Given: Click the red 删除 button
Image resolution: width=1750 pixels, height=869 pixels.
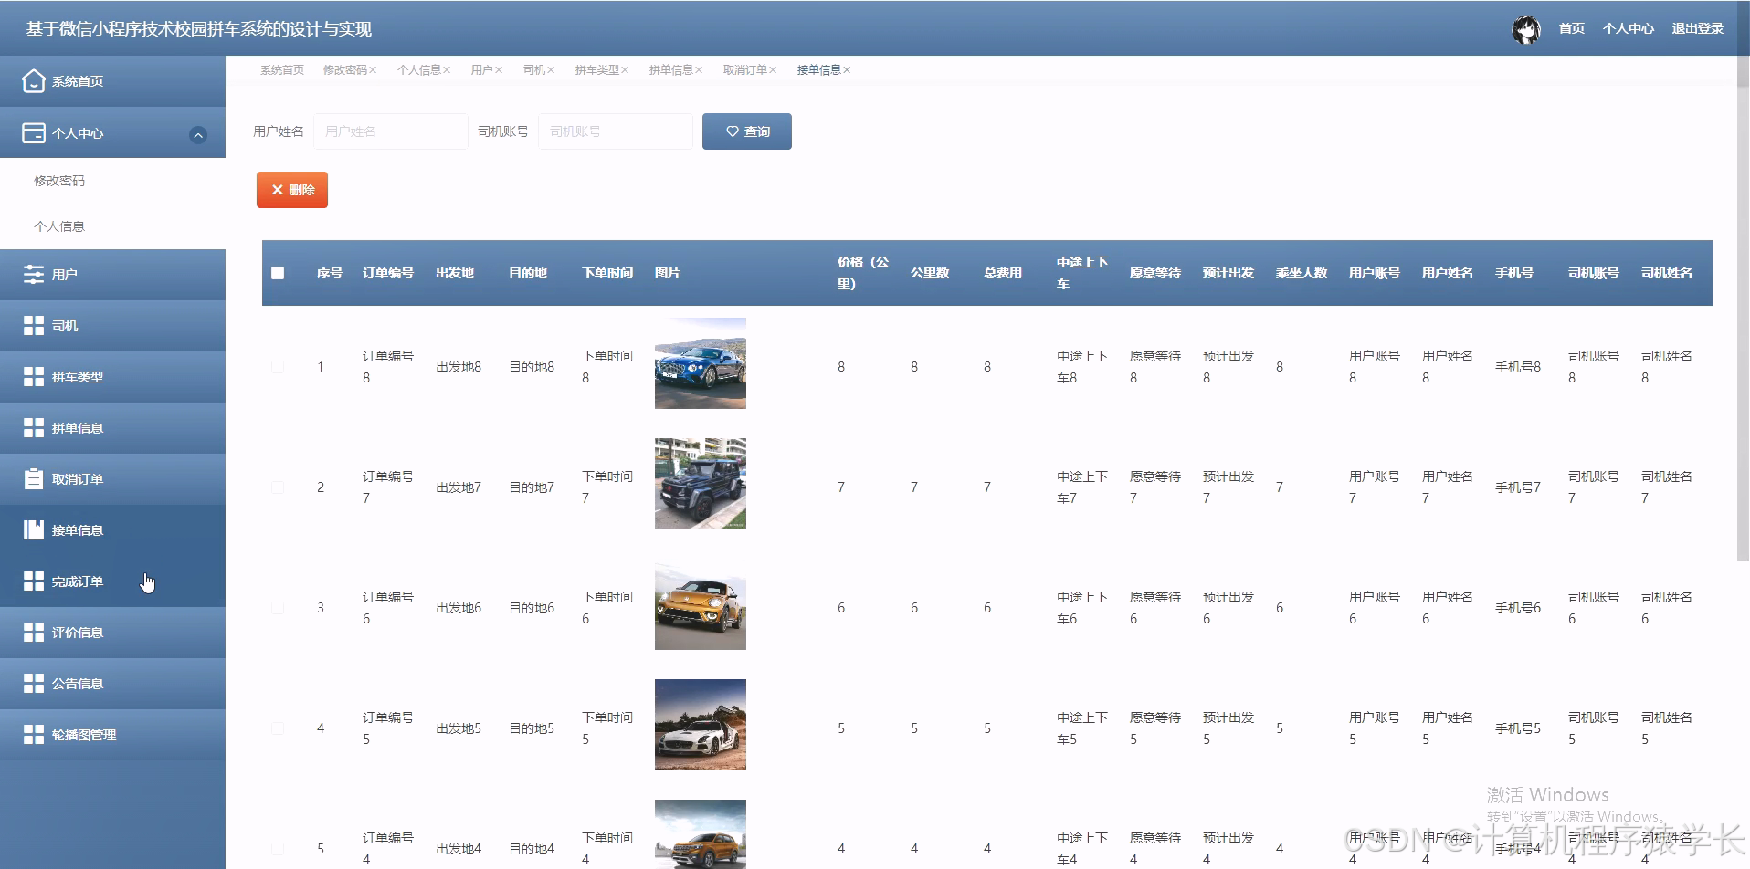Looking at the screenshot, I should [x=292, y=190].
